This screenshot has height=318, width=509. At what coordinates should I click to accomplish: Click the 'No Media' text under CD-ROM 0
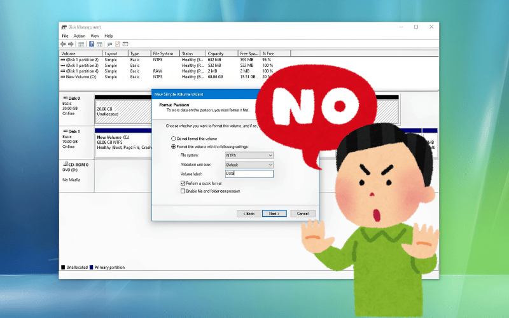tap(71, 180)
